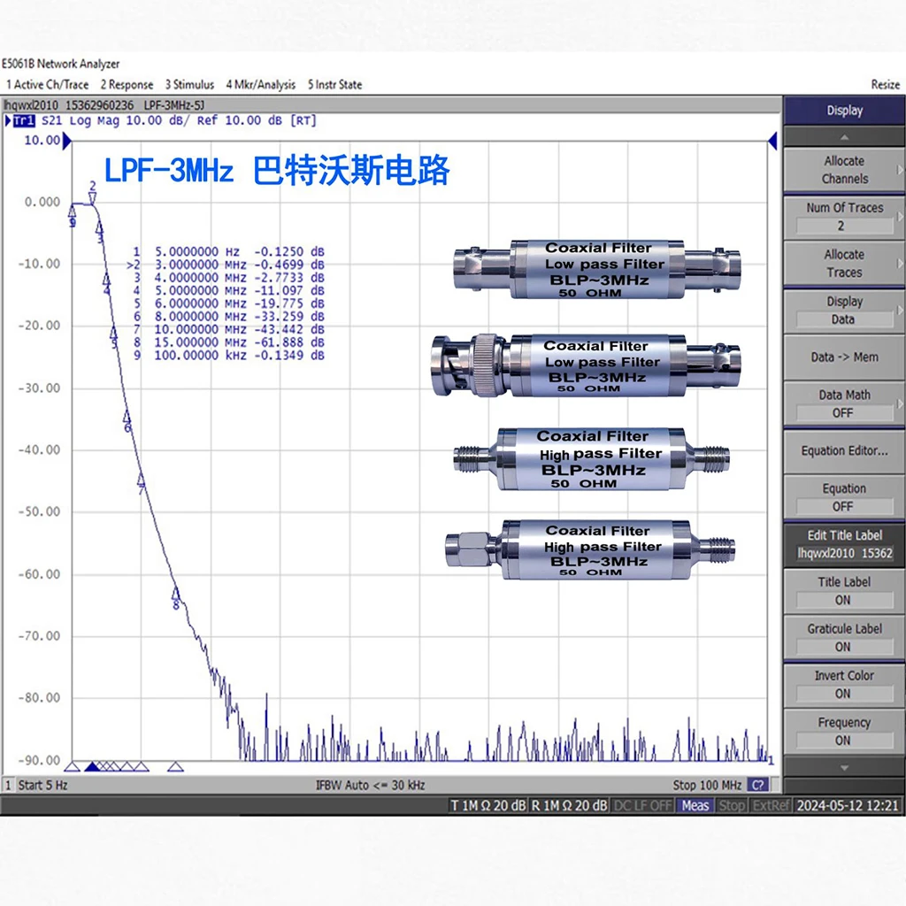Click the C? status indicator
The height and width of the screenshot is (906, 906).
(x=758, y=785)
